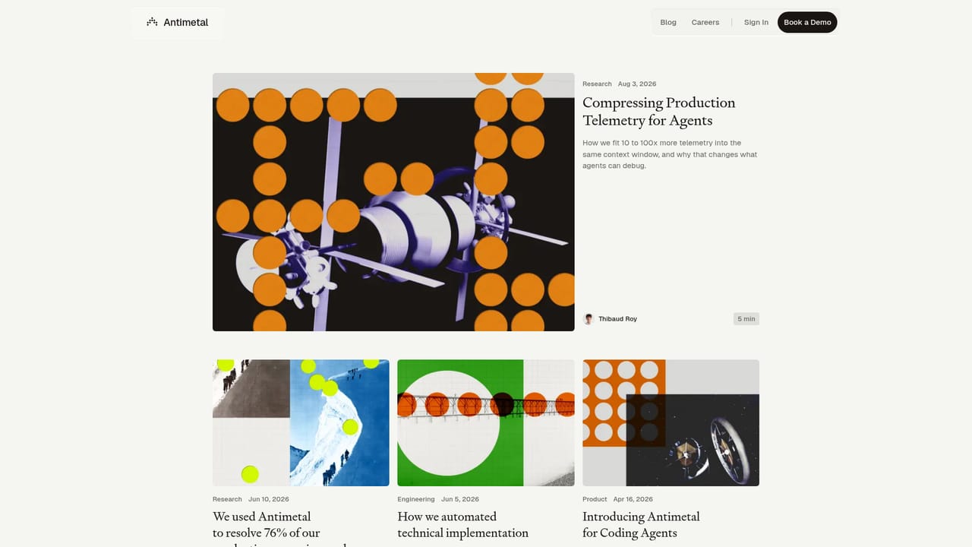Screen dimensions: 972x547
Task: Click the Antimetal dotted logo icon
Action: tap(152, 22)
